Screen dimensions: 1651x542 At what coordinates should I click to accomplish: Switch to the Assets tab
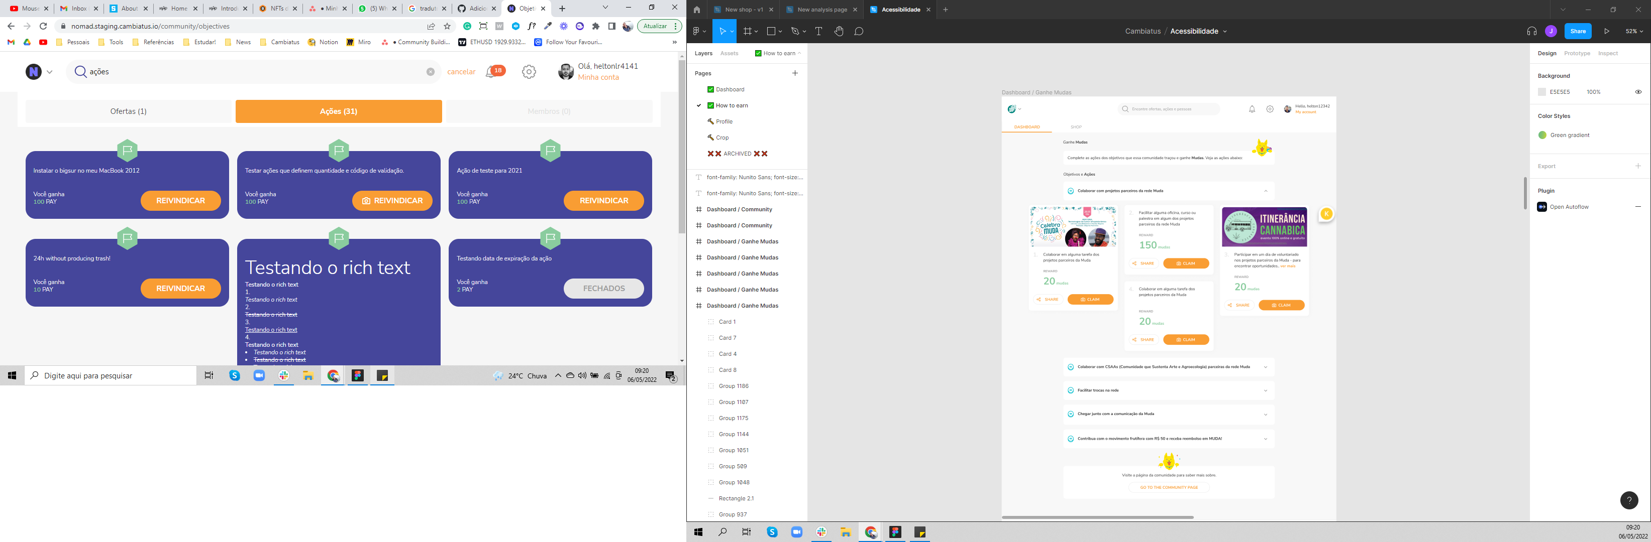pyautogui.click(x=730, y=54)
